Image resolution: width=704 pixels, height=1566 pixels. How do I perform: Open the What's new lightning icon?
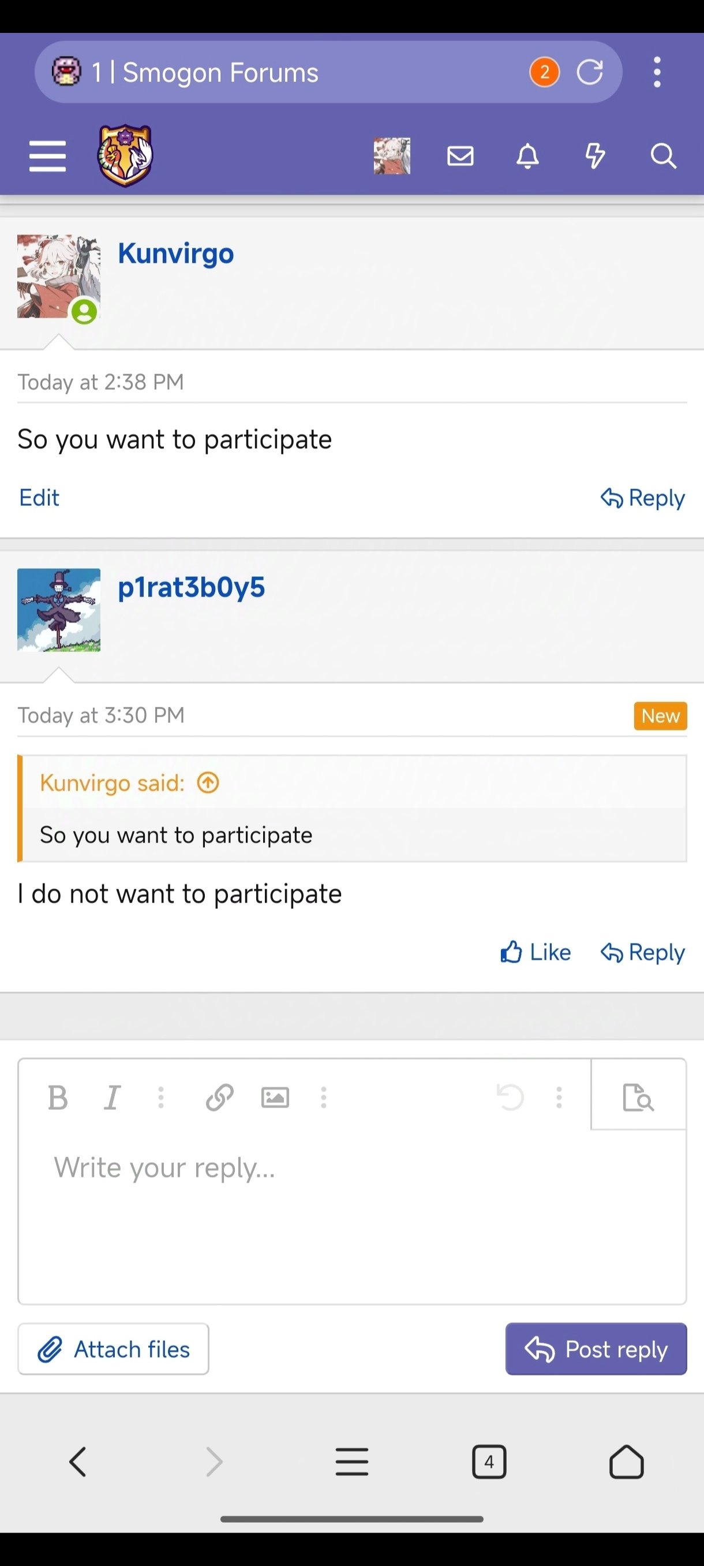pos(595,156)
